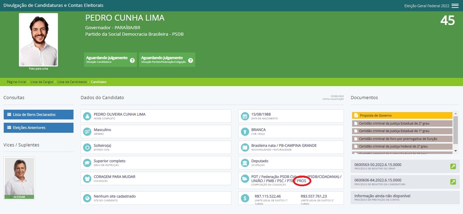Screen dimensions: 463x214
Task: Click the Nenhum site cadastrado text
Action: point(115,197)
